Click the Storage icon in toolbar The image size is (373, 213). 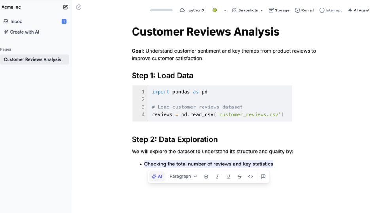pos(279,10)
